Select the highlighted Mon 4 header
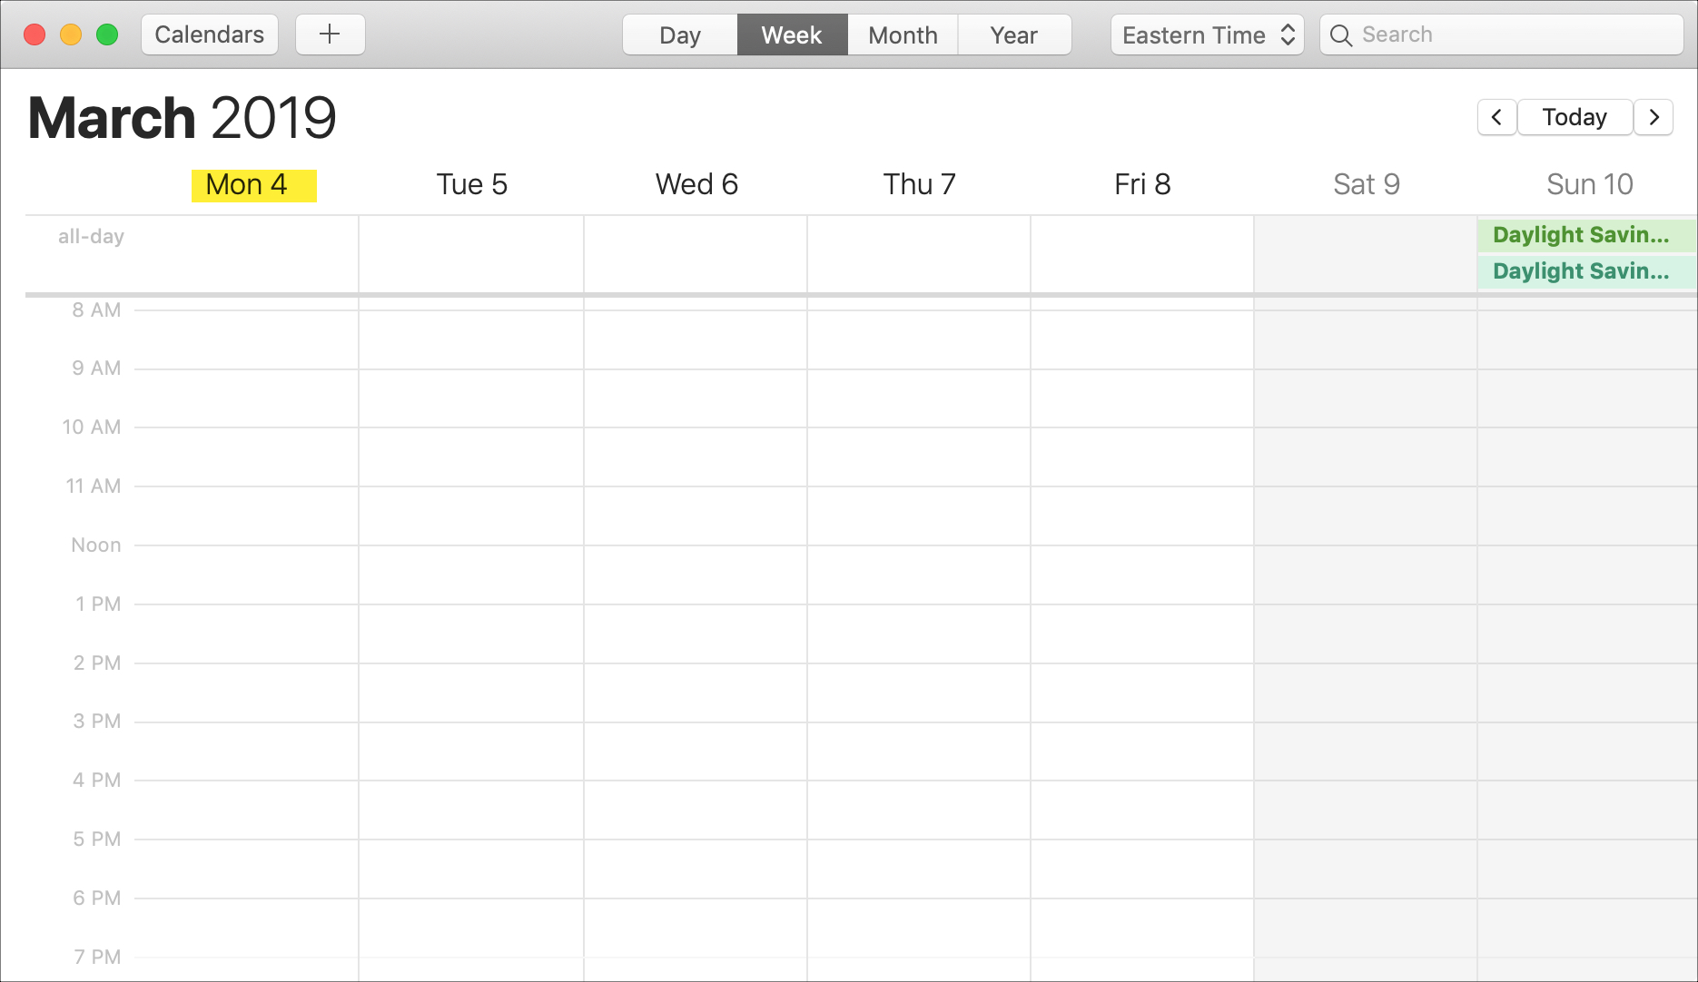1698x982 pixels. 253,185
